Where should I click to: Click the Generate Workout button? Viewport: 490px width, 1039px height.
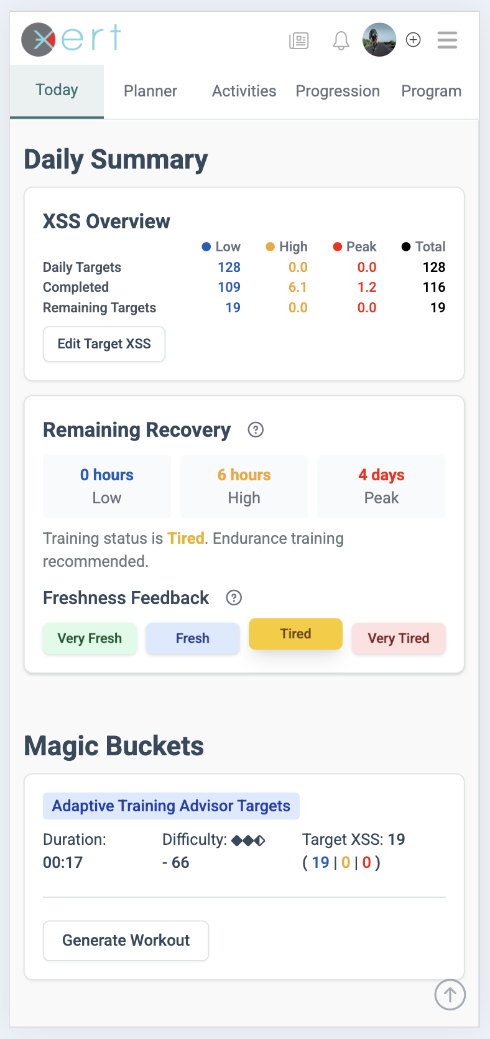(x=126, y=940)
